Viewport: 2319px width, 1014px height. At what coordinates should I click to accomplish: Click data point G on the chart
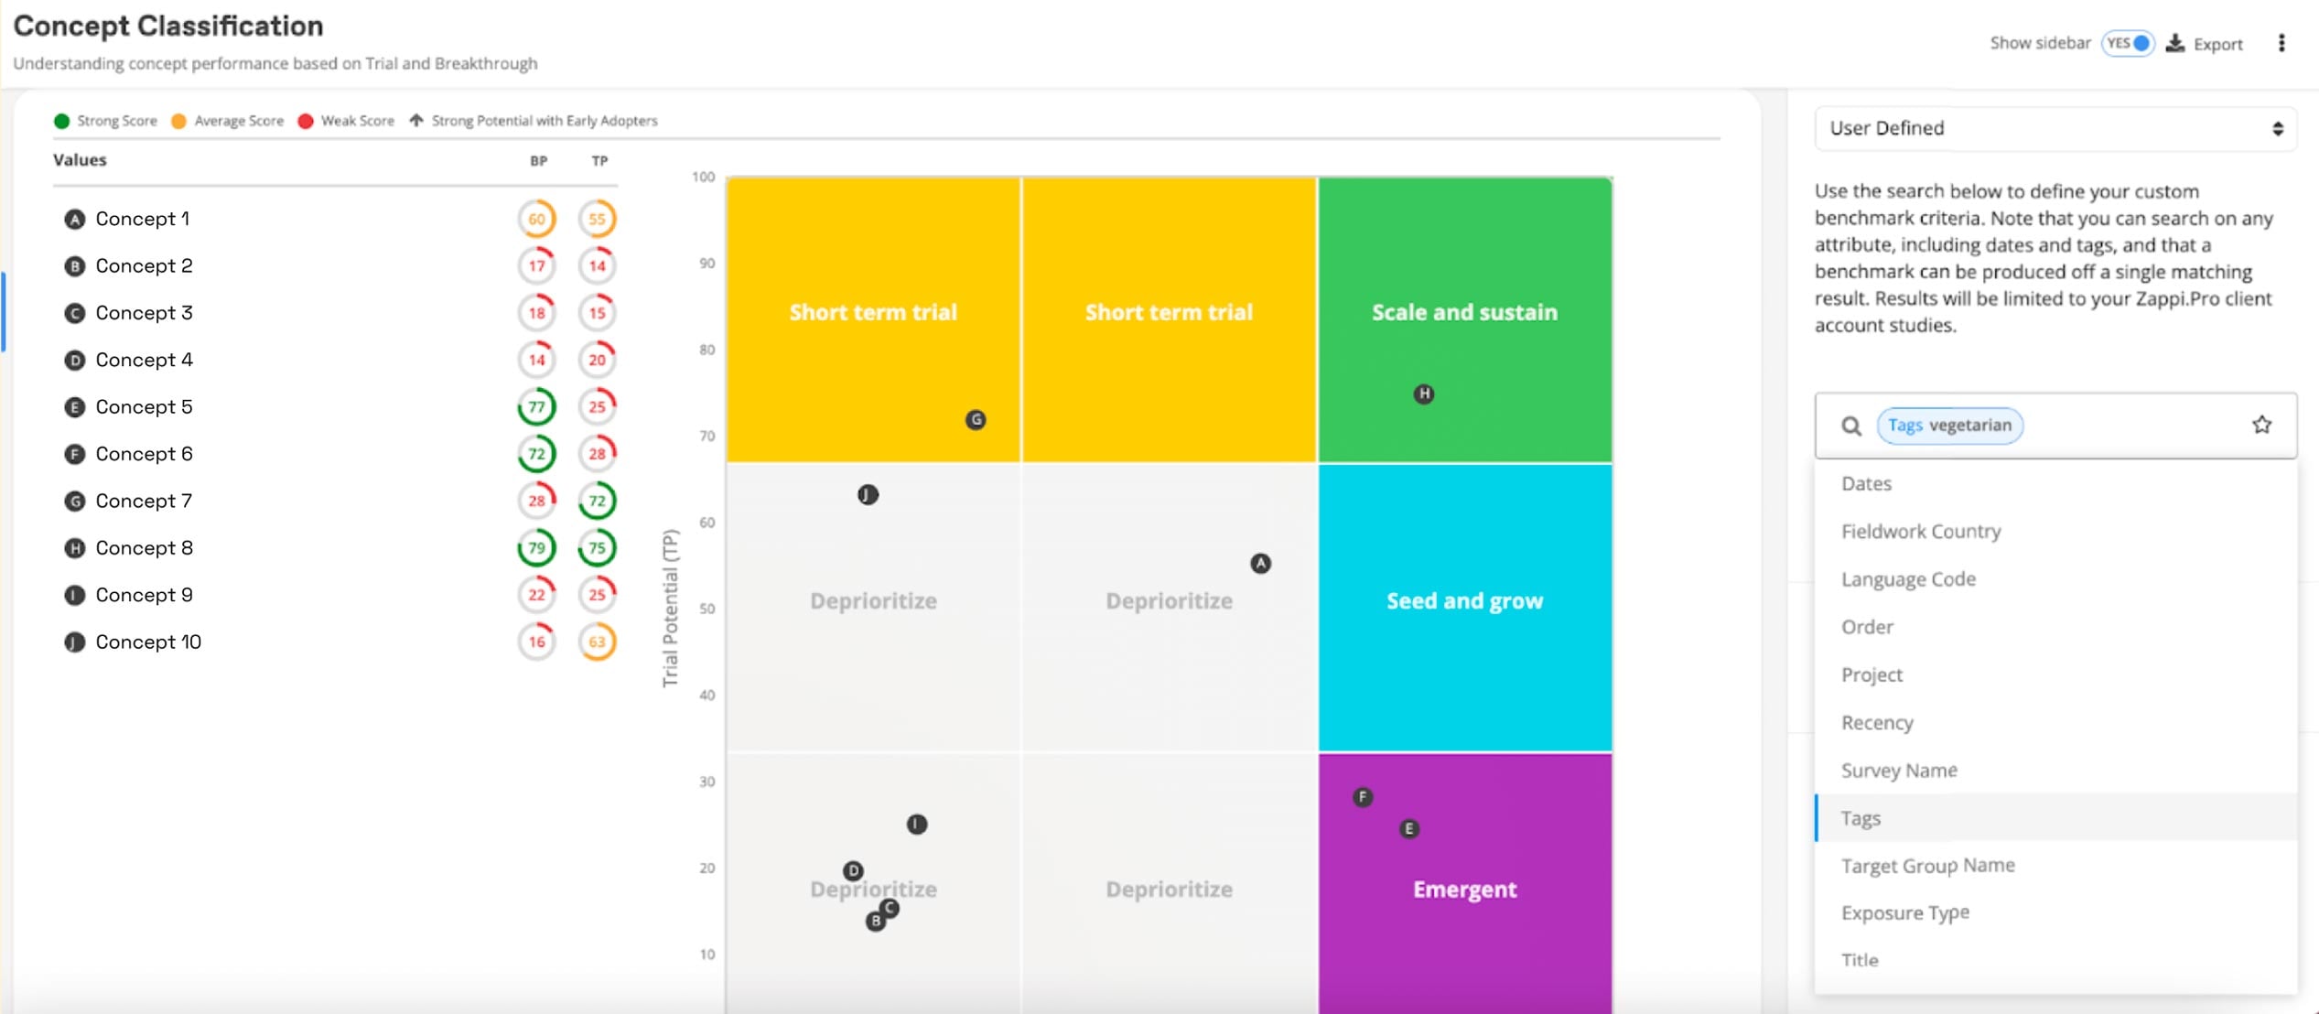(x=976, y=420)
